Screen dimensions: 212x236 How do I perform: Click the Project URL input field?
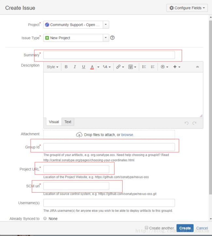(76, 169)
